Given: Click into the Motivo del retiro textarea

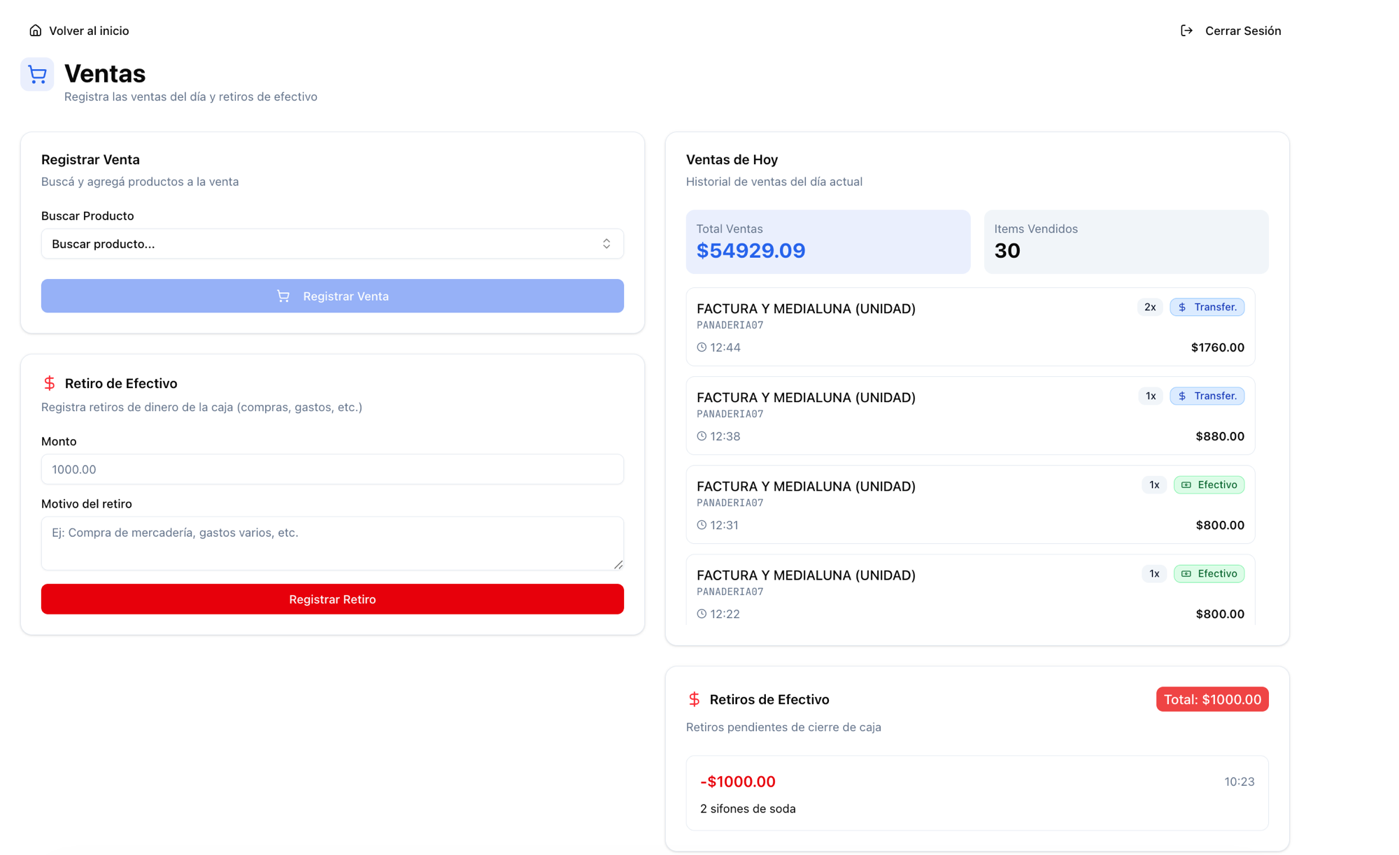Looking at the screenshot, I should point(332,543).
